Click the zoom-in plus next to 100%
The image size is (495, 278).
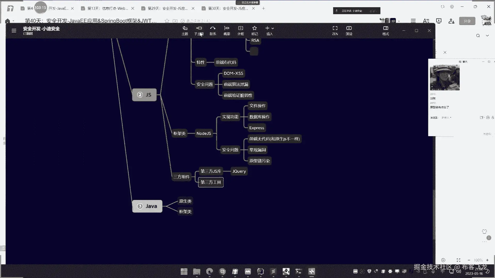pyautogui.click(x=487, y=260)
